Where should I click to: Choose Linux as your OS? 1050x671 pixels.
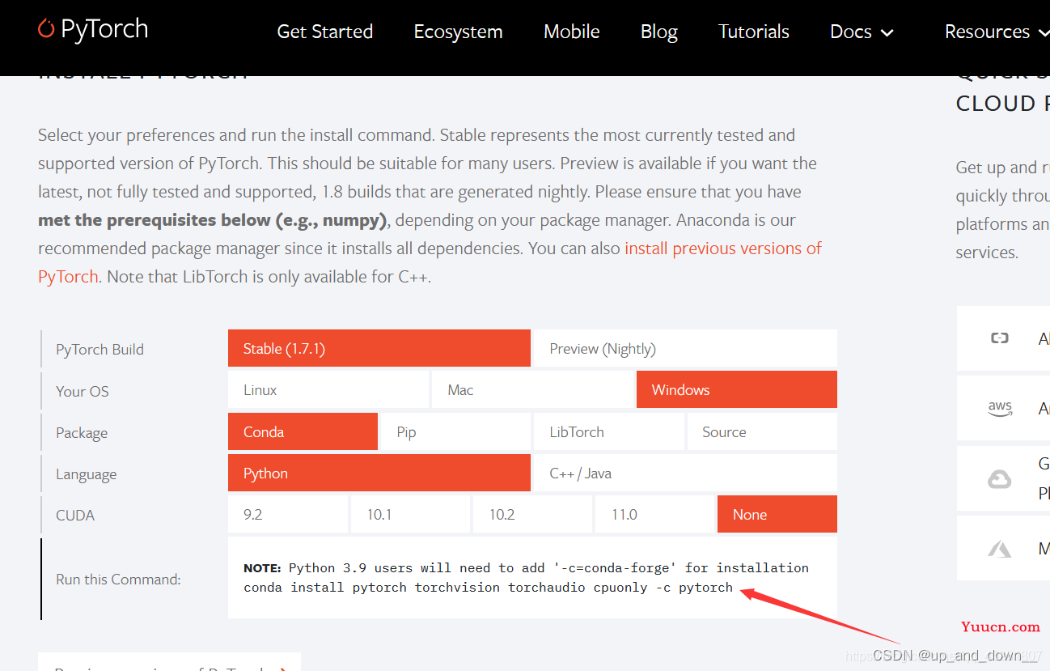[328, 389]
